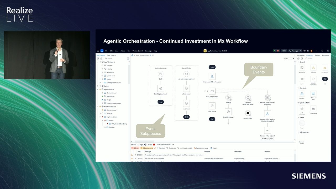This screenshot has width=336, height=189.
Task: Click the Check now button
Action: pyautogui.click(x=171, y=148)
